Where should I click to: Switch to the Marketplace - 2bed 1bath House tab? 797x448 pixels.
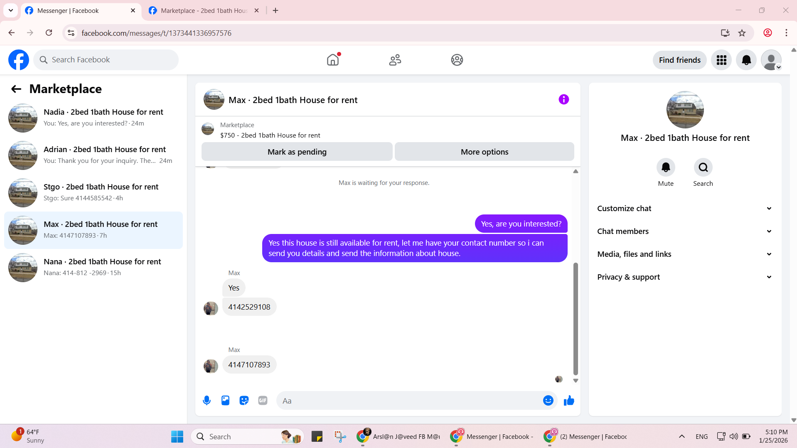click(204, 11)
